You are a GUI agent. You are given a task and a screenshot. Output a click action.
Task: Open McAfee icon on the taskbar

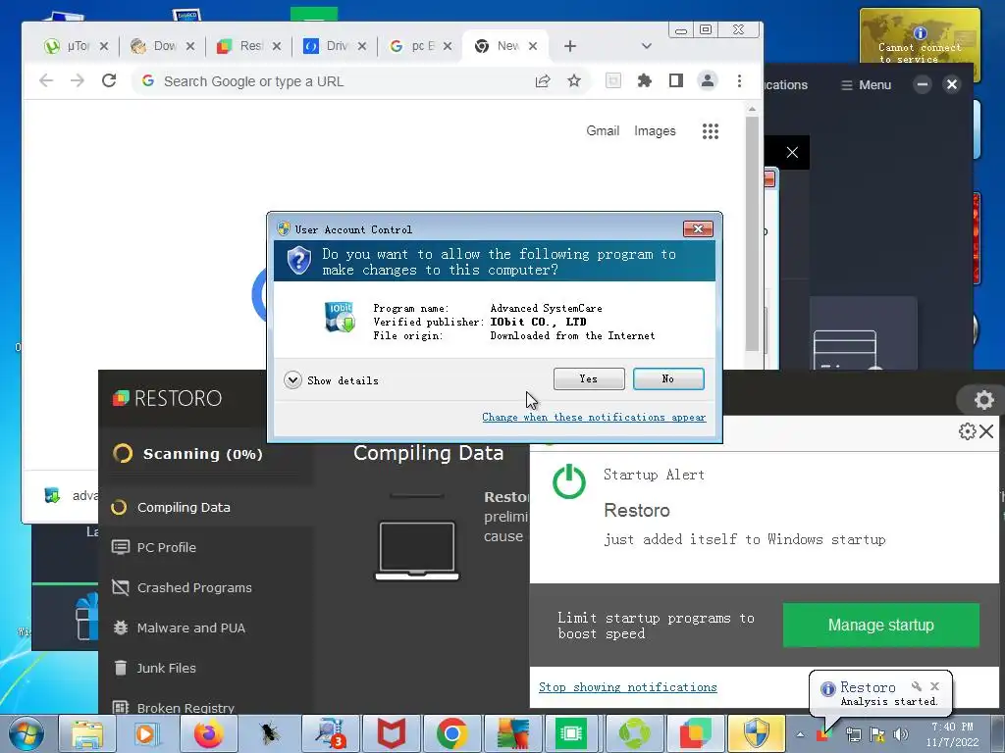(392, 733)
